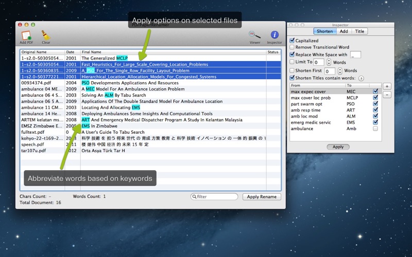Click the To column header in Inspector
This screenshot has height=257, width=412.
click(357, 85)
